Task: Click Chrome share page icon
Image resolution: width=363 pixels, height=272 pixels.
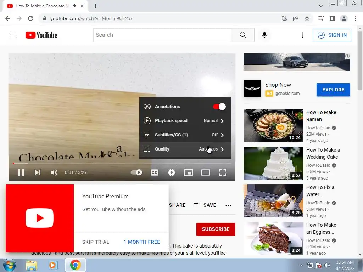Action: (296, 18)
